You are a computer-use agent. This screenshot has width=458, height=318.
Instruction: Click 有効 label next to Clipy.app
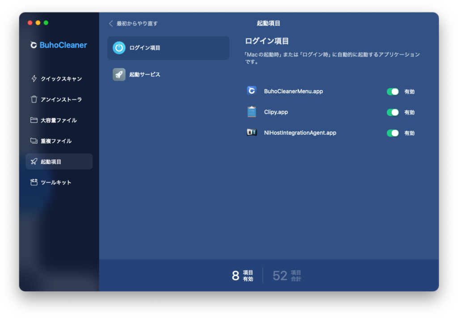(409, 112)
